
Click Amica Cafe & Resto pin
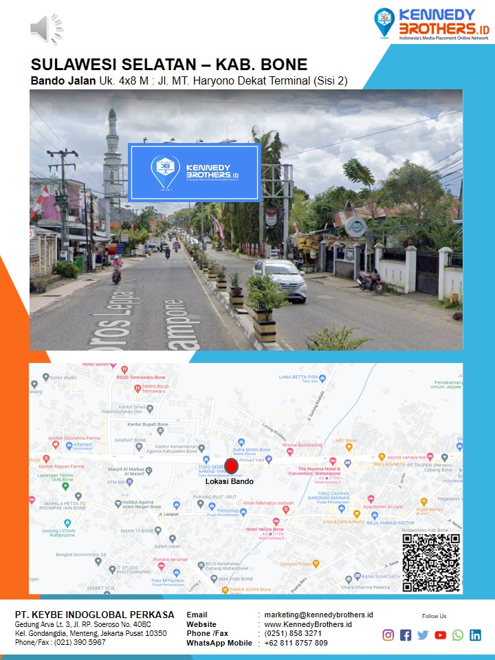[357, 514]
